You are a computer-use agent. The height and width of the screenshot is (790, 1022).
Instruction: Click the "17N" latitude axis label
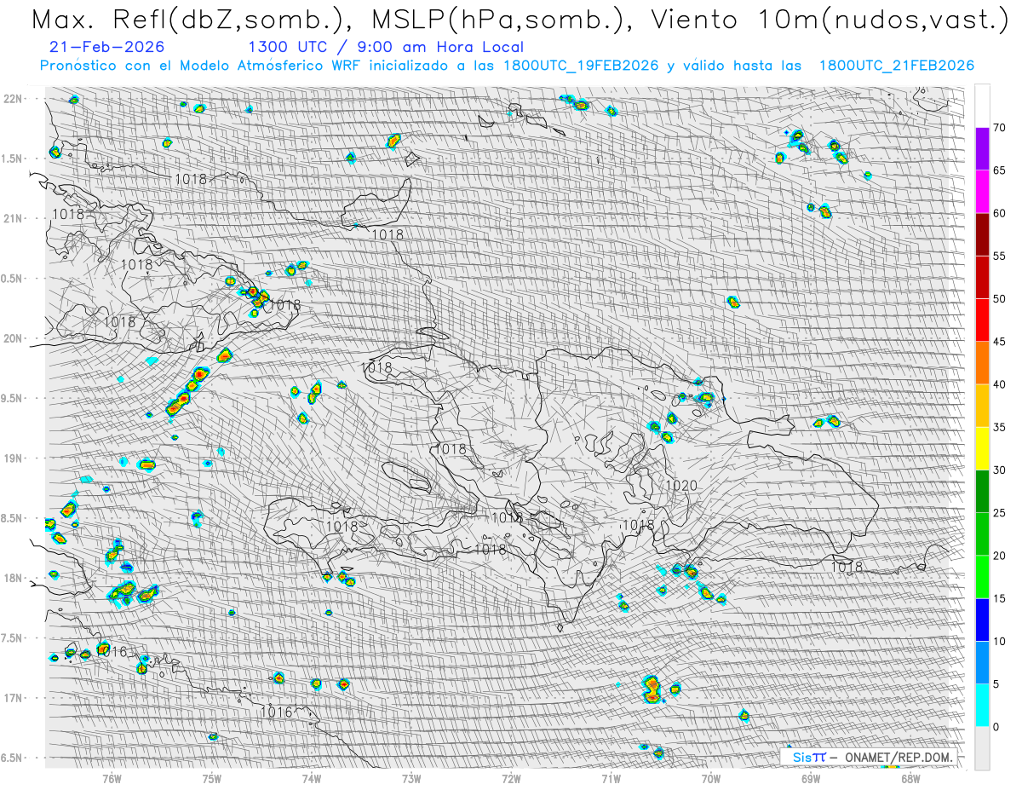[14, 697]
